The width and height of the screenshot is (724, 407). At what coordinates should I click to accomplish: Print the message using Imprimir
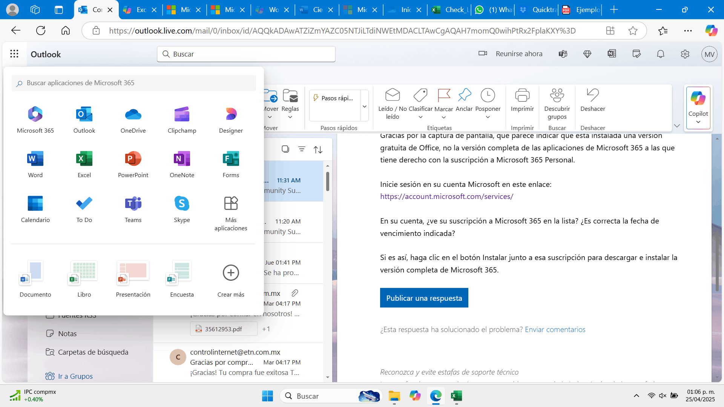pyautogui.click(x=522, y=100)
